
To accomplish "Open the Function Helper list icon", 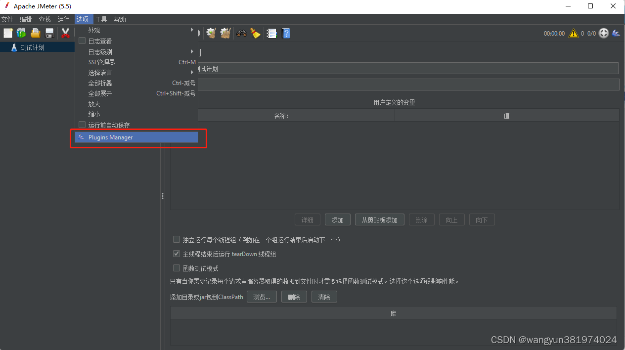I will pyautogui.click(x=271, y=33).
